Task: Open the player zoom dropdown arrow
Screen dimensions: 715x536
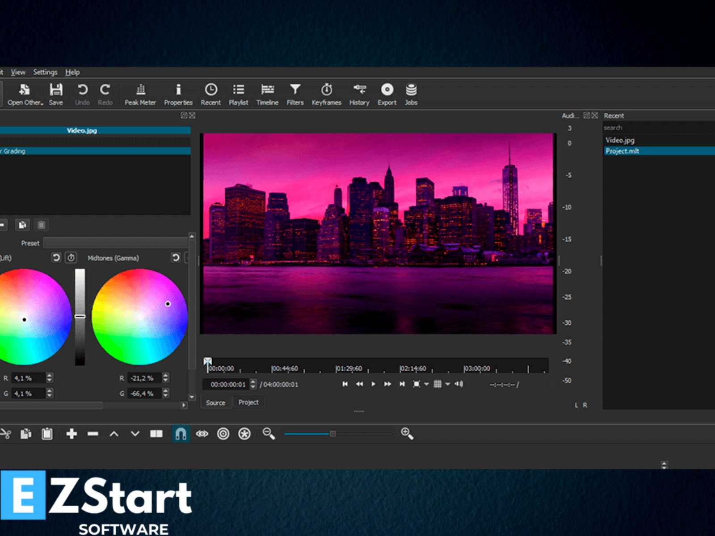Action: [427, 384]
